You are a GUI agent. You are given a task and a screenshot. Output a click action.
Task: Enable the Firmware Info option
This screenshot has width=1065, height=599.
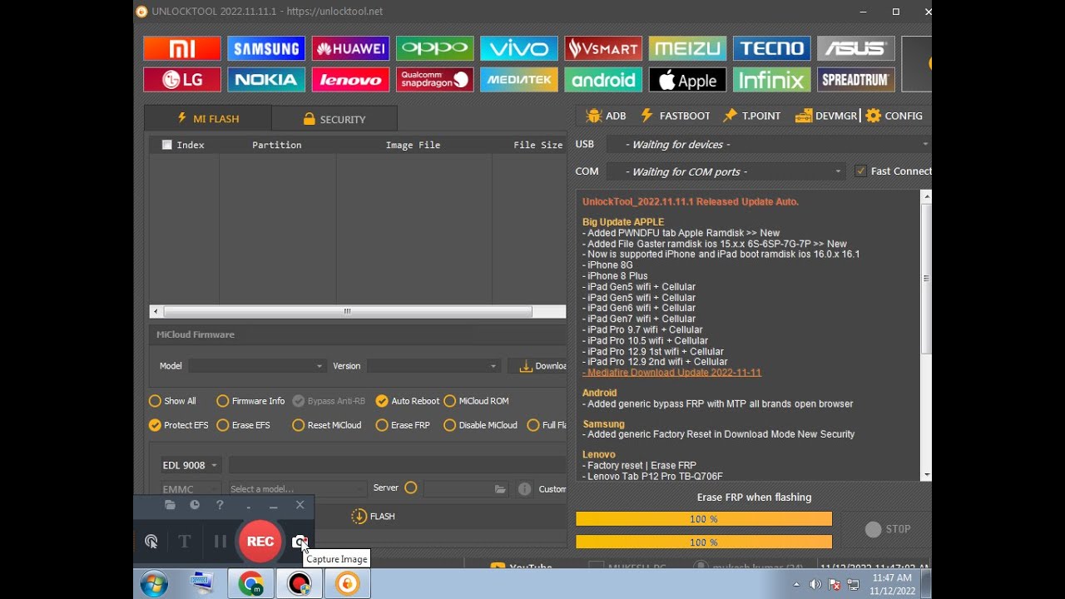tap(250, 401)
